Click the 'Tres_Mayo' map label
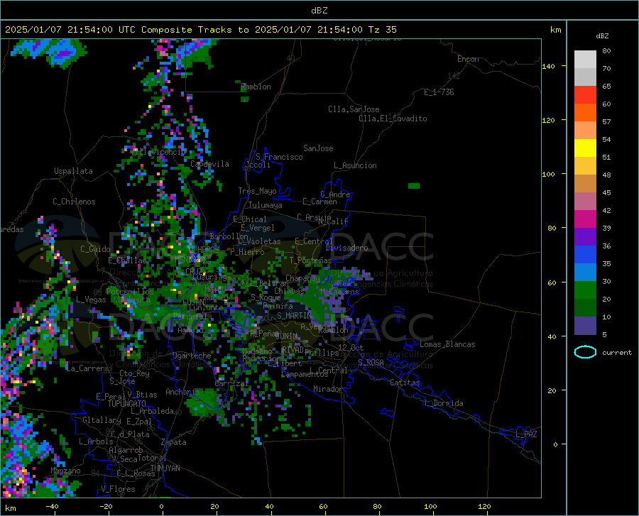 257,191
